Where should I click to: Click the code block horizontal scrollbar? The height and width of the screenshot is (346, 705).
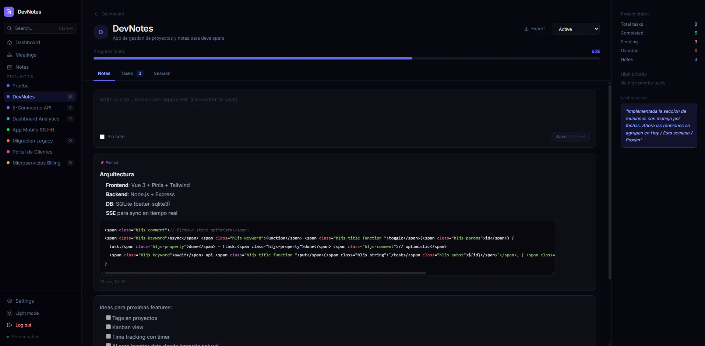point(265,273)
